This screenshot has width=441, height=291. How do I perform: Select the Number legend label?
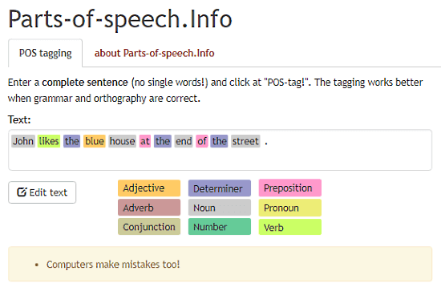(220, 227)
